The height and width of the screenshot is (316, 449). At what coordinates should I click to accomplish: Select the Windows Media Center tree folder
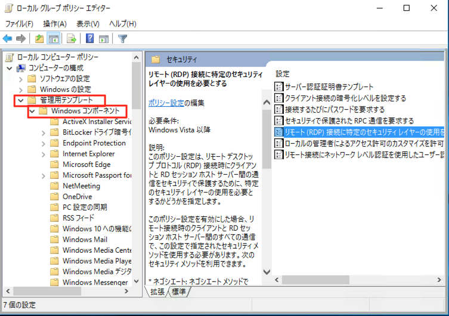tap(97, 250)
